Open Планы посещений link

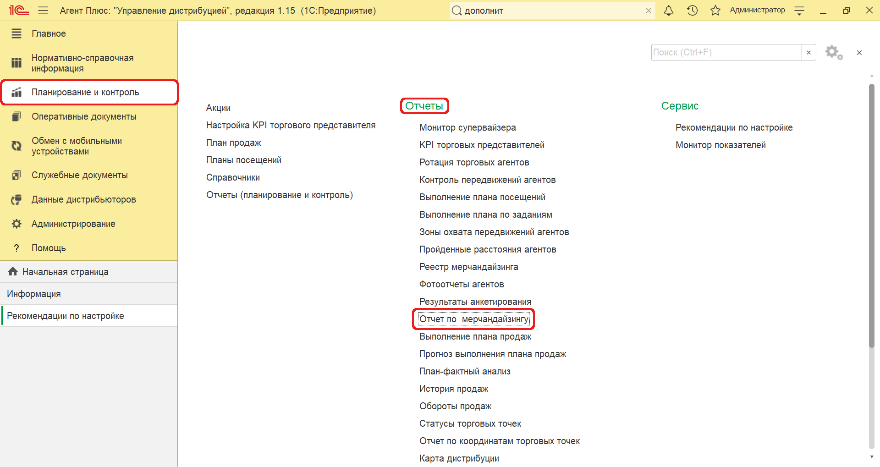pyautogui.click(x=244, y=160)
